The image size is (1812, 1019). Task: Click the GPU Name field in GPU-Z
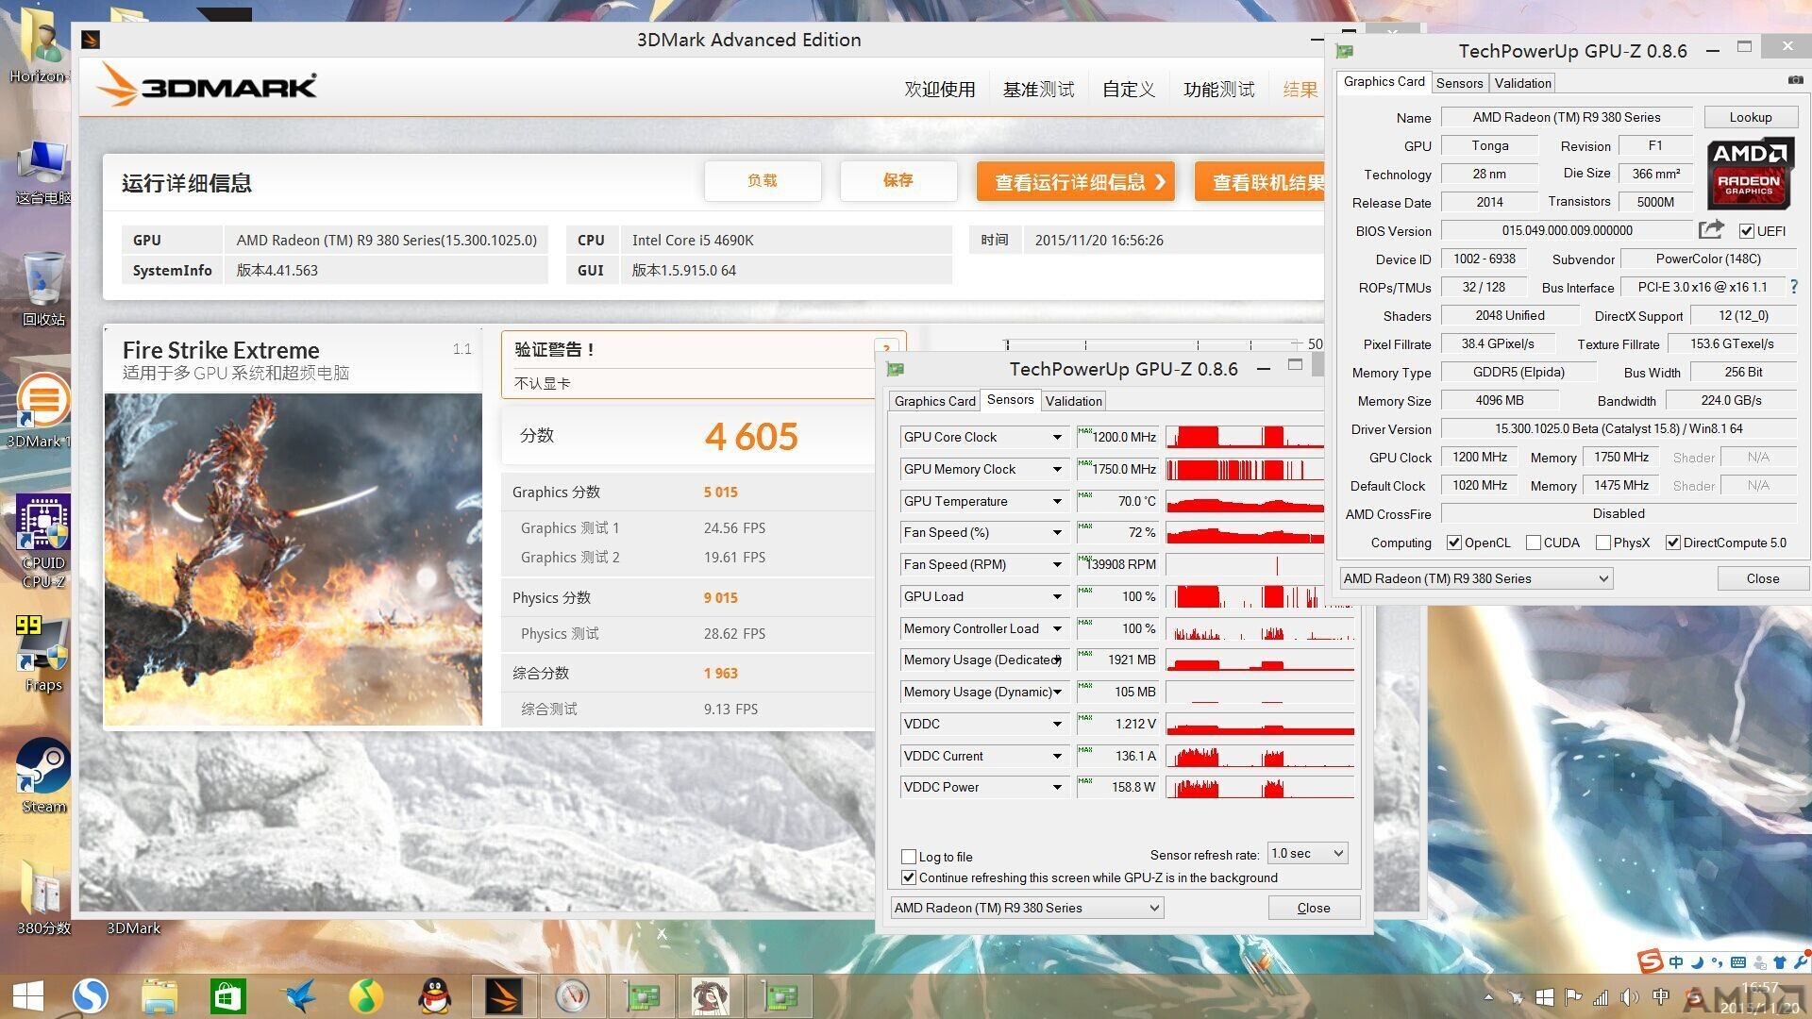pyautogui.click(x=1567, y=117)
